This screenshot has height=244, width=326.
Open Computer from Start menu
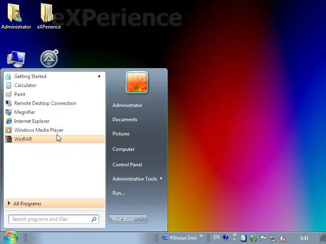[123, 149]
